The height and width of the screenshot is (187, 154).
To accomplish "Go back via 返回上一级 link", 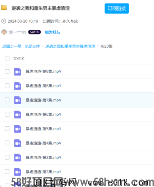I will [x=12, y=46].
